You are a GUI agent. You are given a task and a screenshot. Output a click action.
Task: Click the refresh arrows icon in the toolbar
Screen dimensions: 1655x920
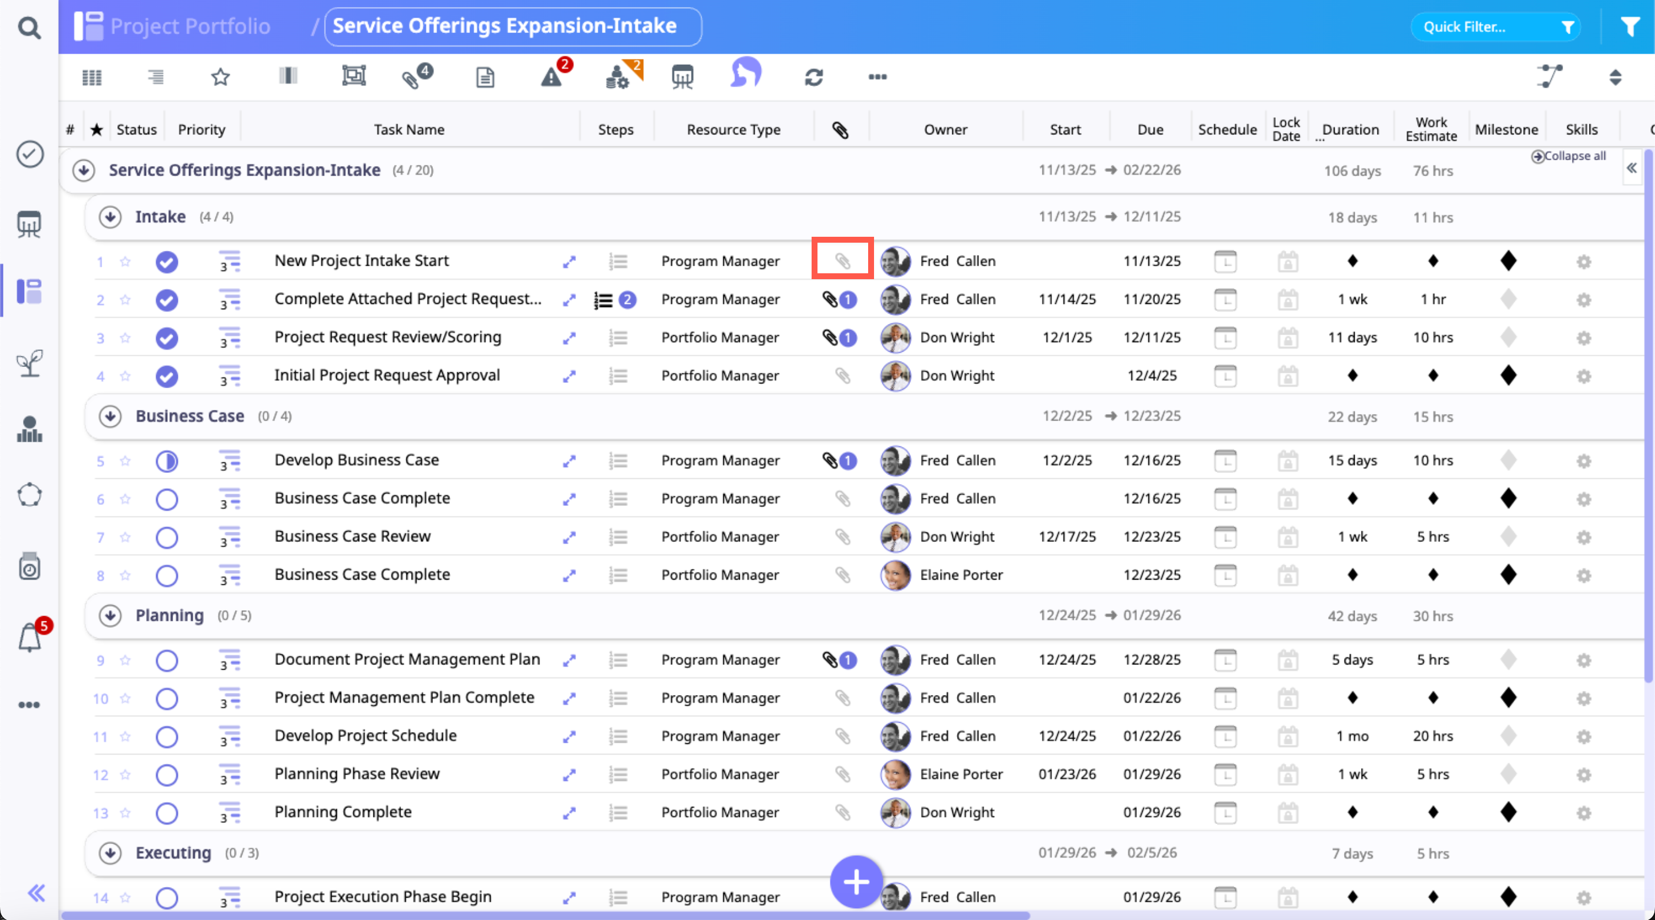(x=813, y=77)
